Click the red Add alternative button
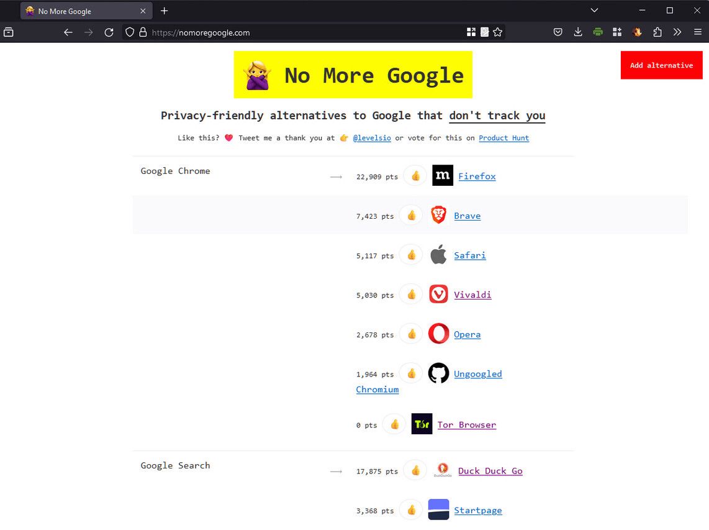The height and width of the screenshot is (530, 709). click(x=661, y=65)
